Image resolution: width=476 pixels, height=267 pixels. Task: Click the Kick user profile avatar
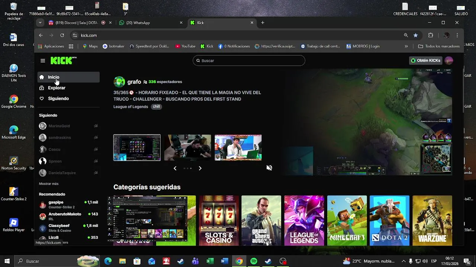click(449, 60)
